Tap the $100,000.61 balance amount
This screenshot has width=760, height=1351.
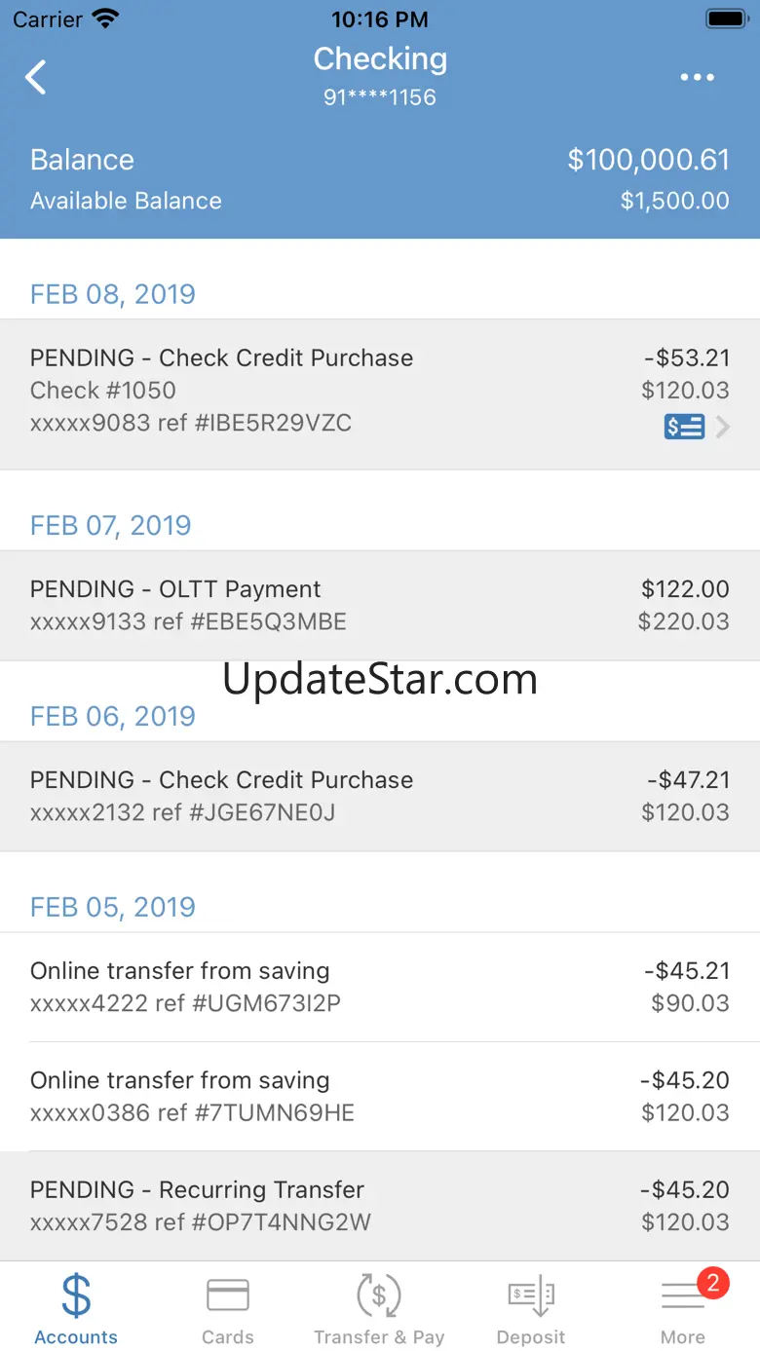(649, 160)
